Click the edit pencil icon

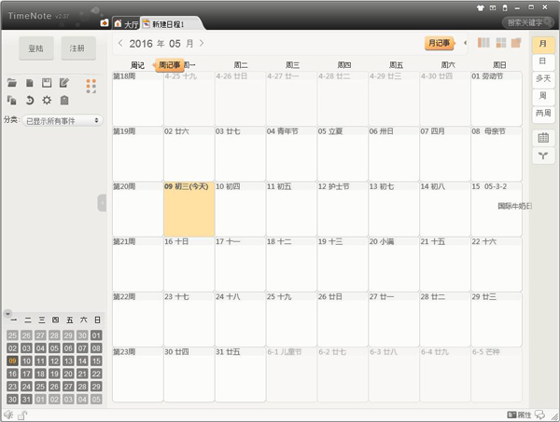click(64, 83)
